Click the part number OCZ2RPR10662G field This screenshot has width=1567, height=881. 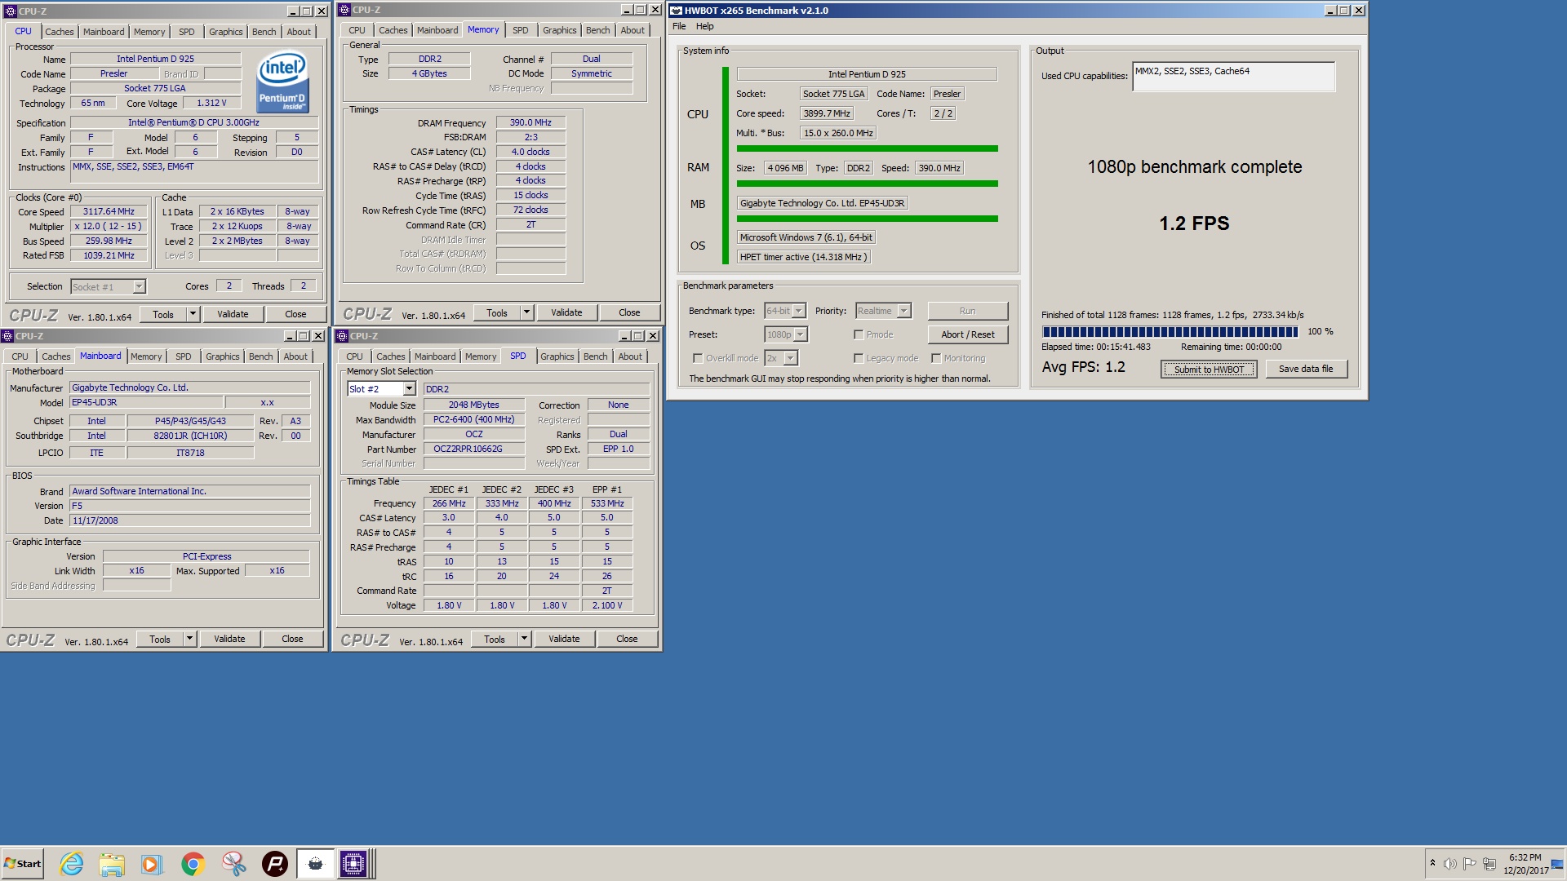(473, 449)
